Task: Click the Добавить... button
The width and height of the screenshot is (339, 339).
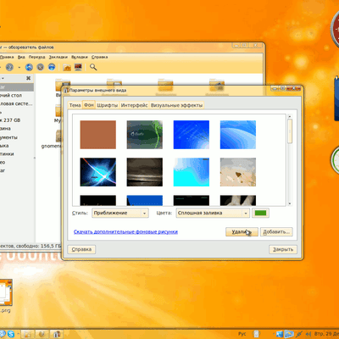Action: tap(276, 232)
